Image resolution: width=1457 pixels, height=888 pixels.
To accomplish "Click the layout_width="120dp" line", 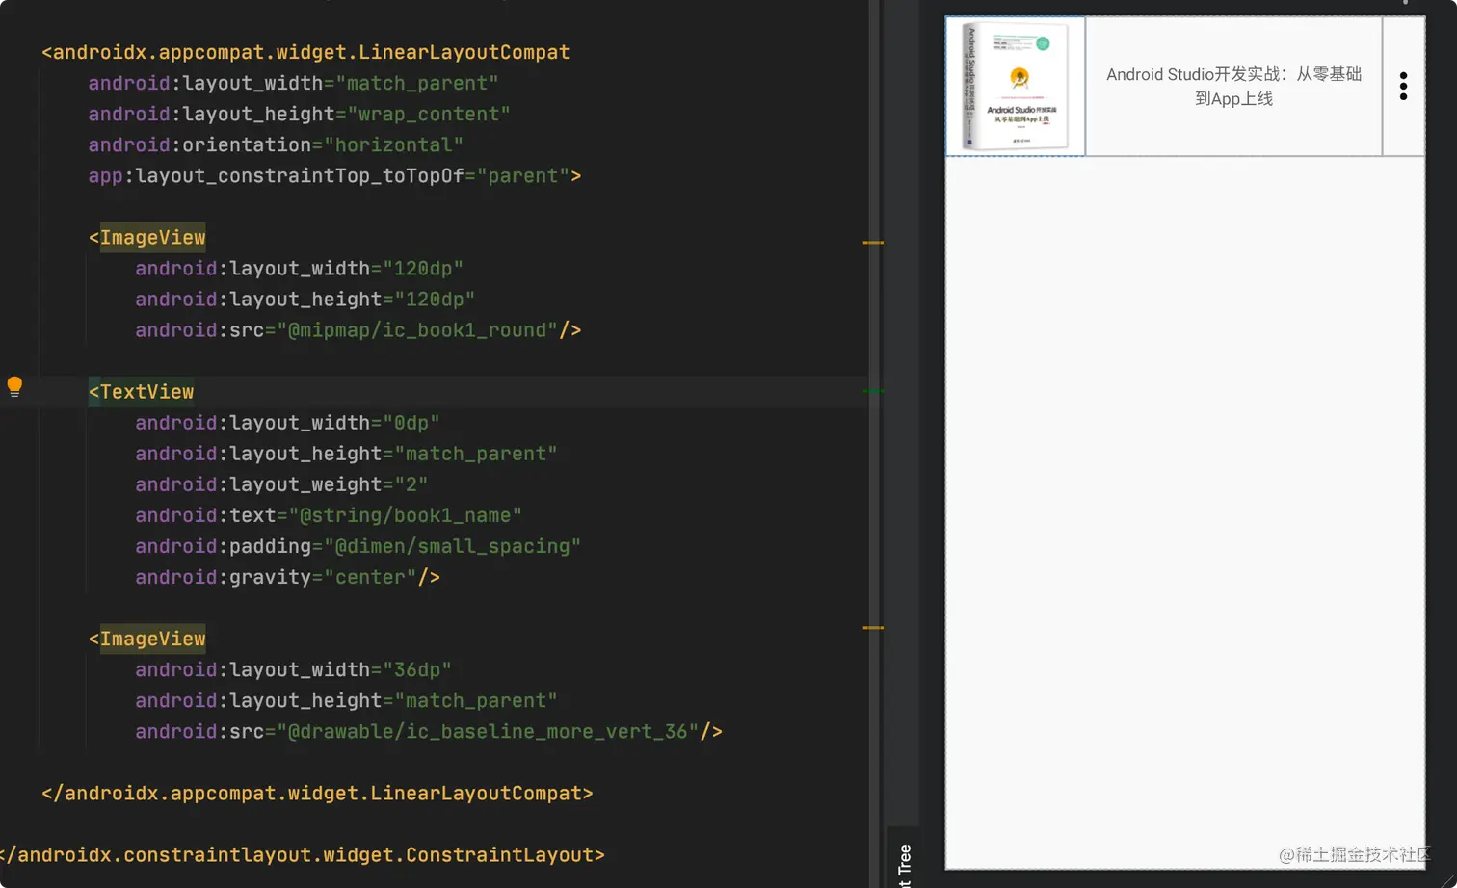I will [299, 268].
